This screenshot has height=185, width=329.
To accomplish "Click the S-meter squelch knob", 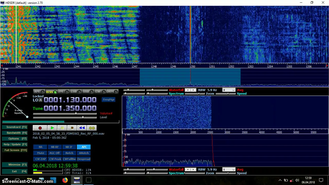I will [27, 117].
